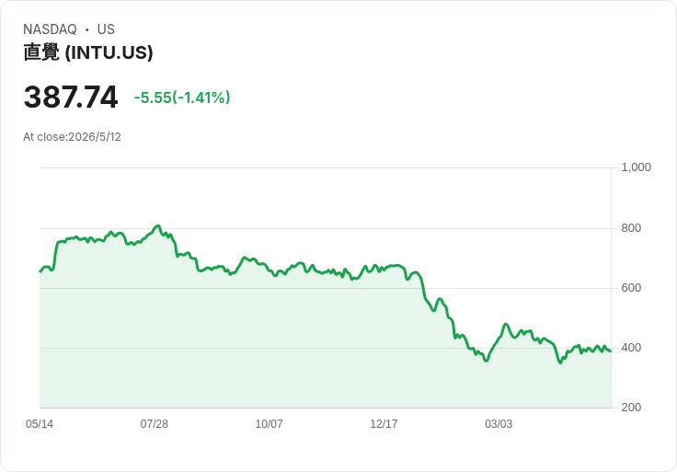Click the US market label
This screenshot has height=472, width=677.
coord(106,29)
